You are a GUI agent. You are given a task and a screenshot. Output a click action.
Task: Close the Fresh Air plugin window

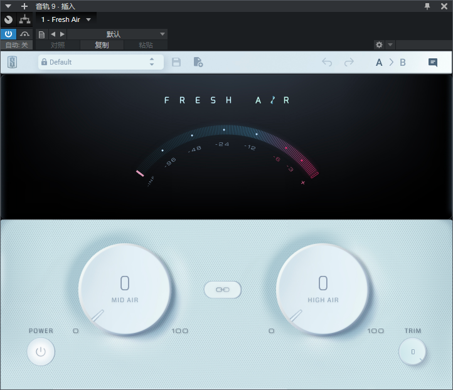point(444,6)
